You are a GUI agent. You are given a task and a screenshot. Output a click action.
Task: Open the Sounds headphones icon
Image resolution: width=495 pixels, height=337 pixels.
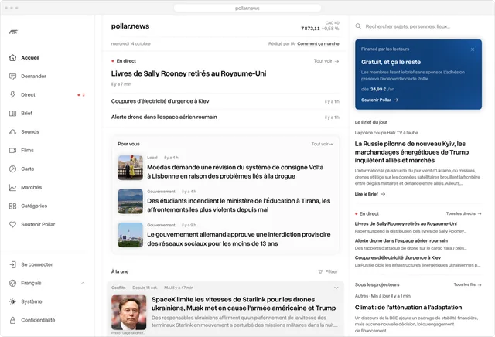(12, 132)
